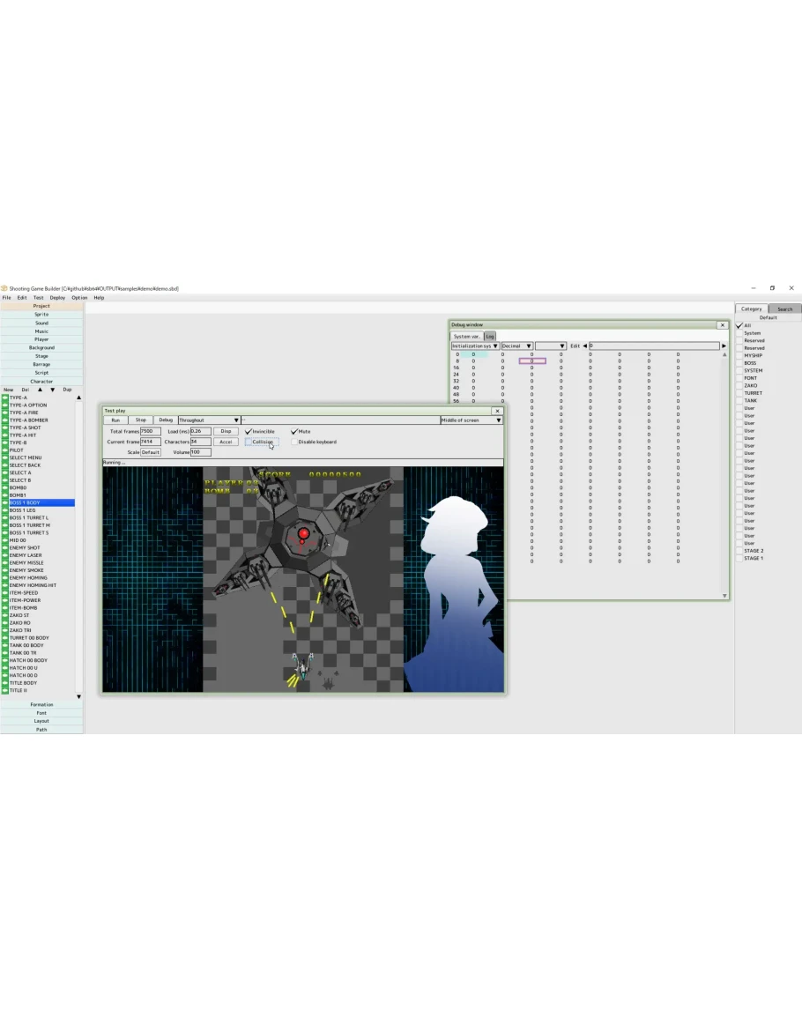Click the left arrow beside the Edit field
The width and height of the screenshot is (802, 1018).
click(584, 346)
